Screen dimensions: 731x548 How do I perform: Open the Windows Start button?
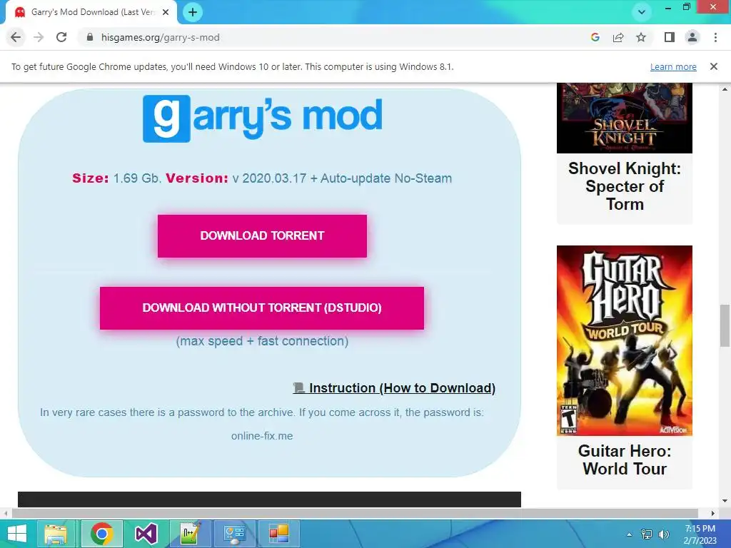[17, 534]
